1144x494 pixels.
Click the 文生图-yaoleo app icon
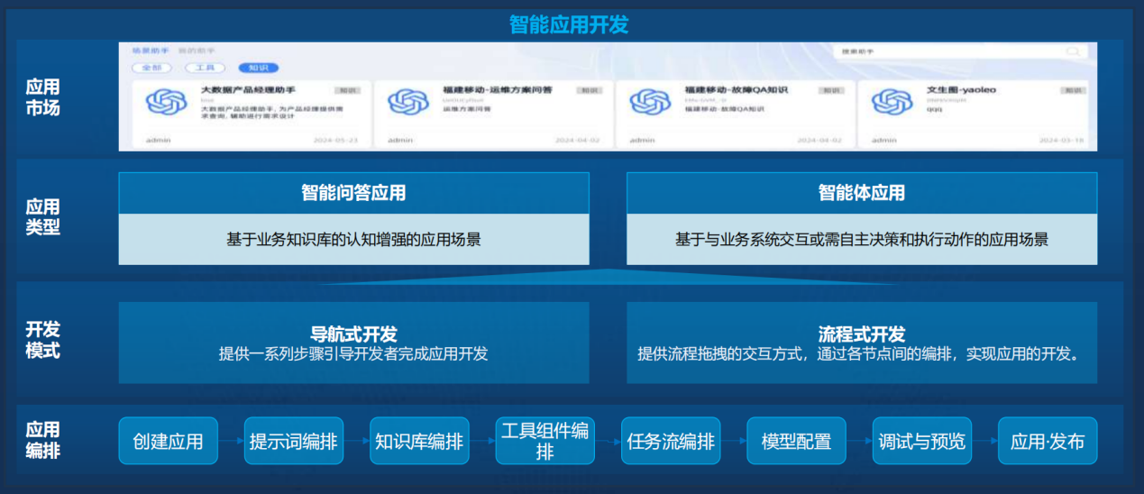892,102
